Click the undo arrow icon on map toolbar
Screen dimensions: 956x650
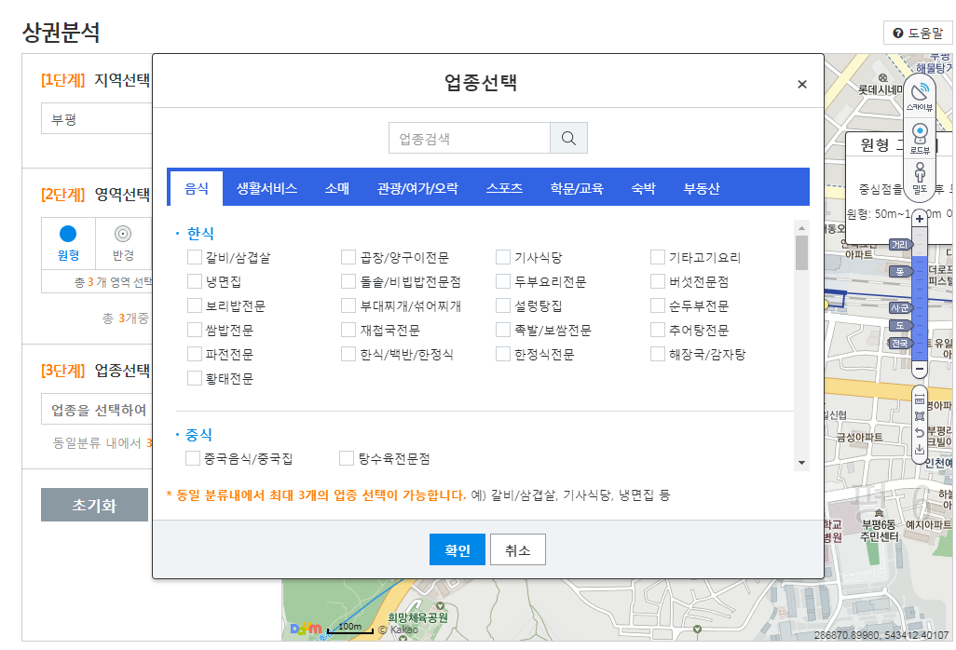coord(920,432)
